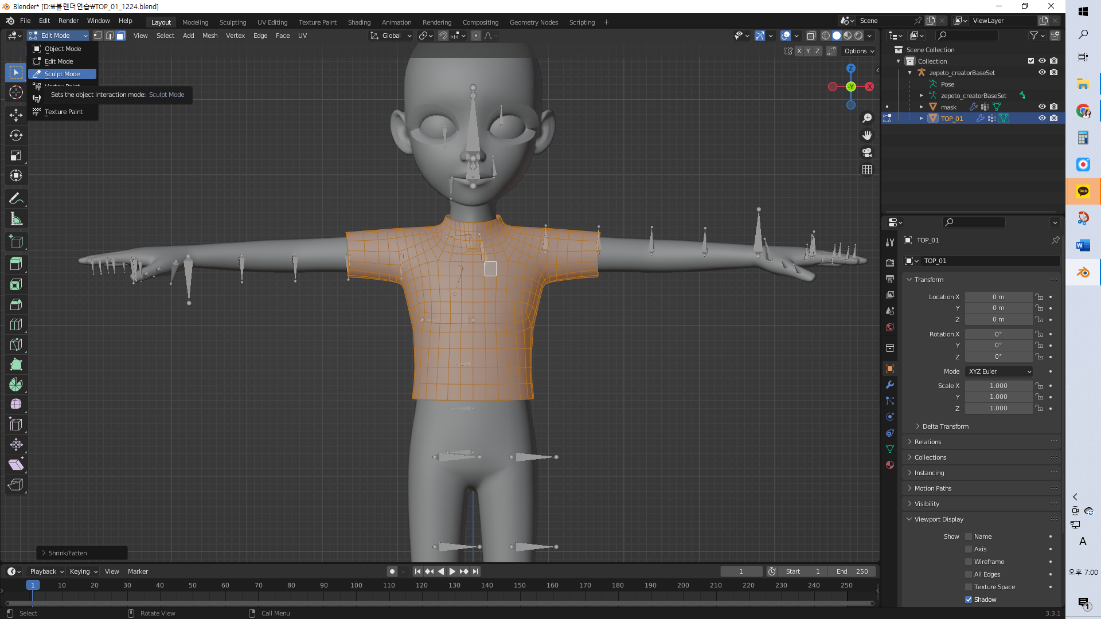Screen dimensions: 1101x619
Task: Hide zepeto_creatorBaseSet armature in viewport
Action: click(1042, 72)
